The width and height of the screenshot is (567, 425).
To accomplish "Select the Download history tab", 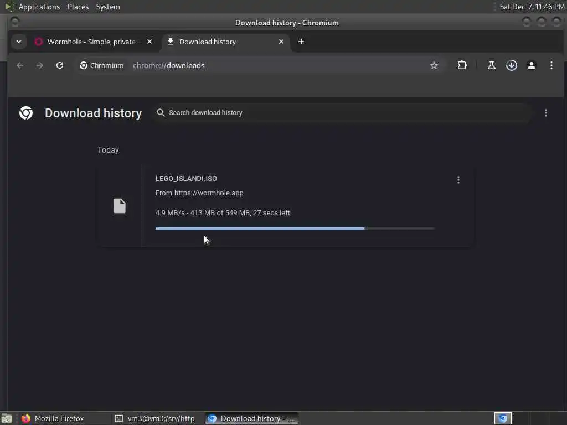I will pos(225,42).
